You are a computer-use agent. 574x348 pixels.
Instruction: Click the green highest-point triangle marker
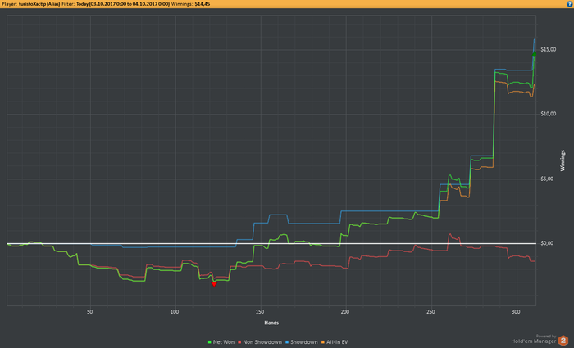[x=534, y=54]
